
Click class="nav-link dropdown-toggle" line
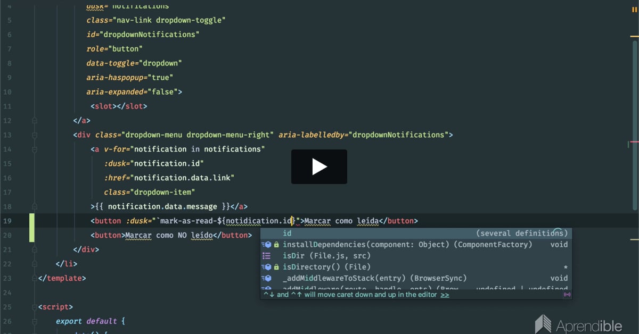click(157, 20)
